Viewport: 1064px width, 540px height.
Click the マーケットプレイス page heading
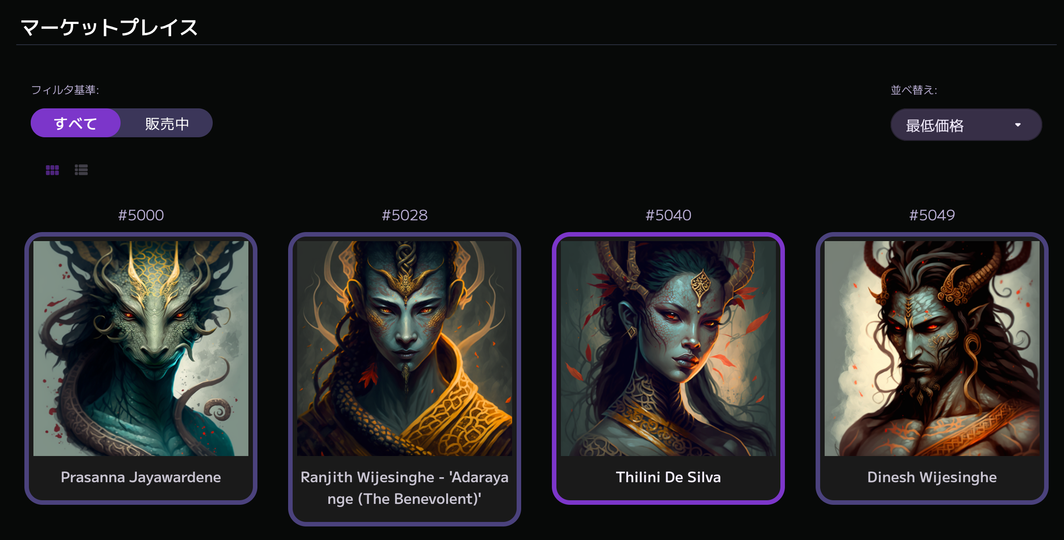(109, 28)
